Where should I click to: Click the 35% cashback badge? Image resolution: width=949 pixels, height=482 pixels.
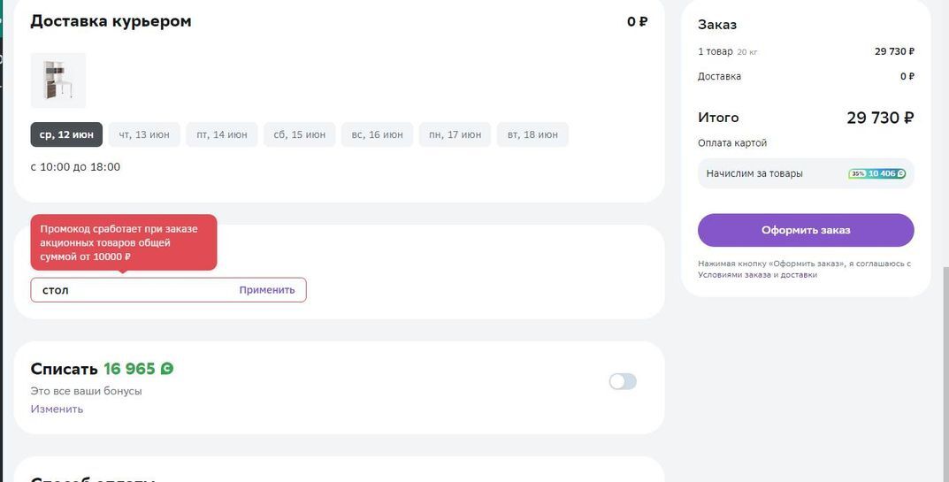pyautogui.click(x=857, y=173)
